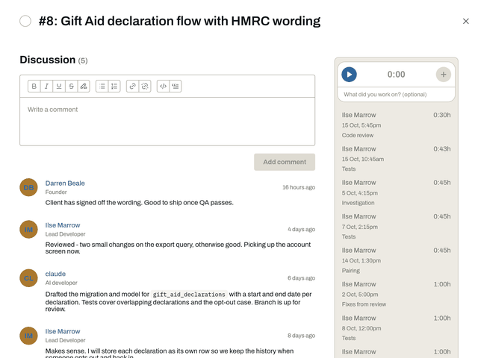Click the DB avatar of Darren Beale
The image size is (478, 358).
[x=28, y=187]
